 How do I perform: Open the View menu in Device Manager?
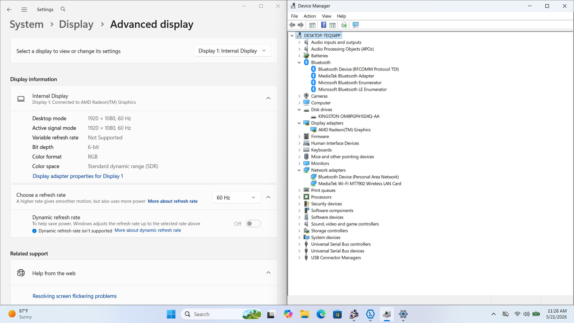point(326,16)
